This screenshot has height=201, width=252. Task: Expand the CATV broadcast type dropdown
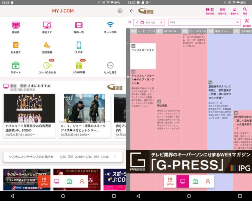point(205,22)
